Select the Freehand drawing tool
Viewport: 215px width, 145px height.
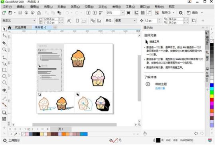4,58
